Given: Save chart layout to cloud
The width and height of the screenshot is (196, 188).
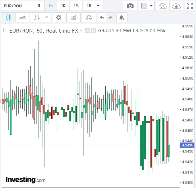Looking at the screenshot, I should pyautogui.click(x=176, y=6).
